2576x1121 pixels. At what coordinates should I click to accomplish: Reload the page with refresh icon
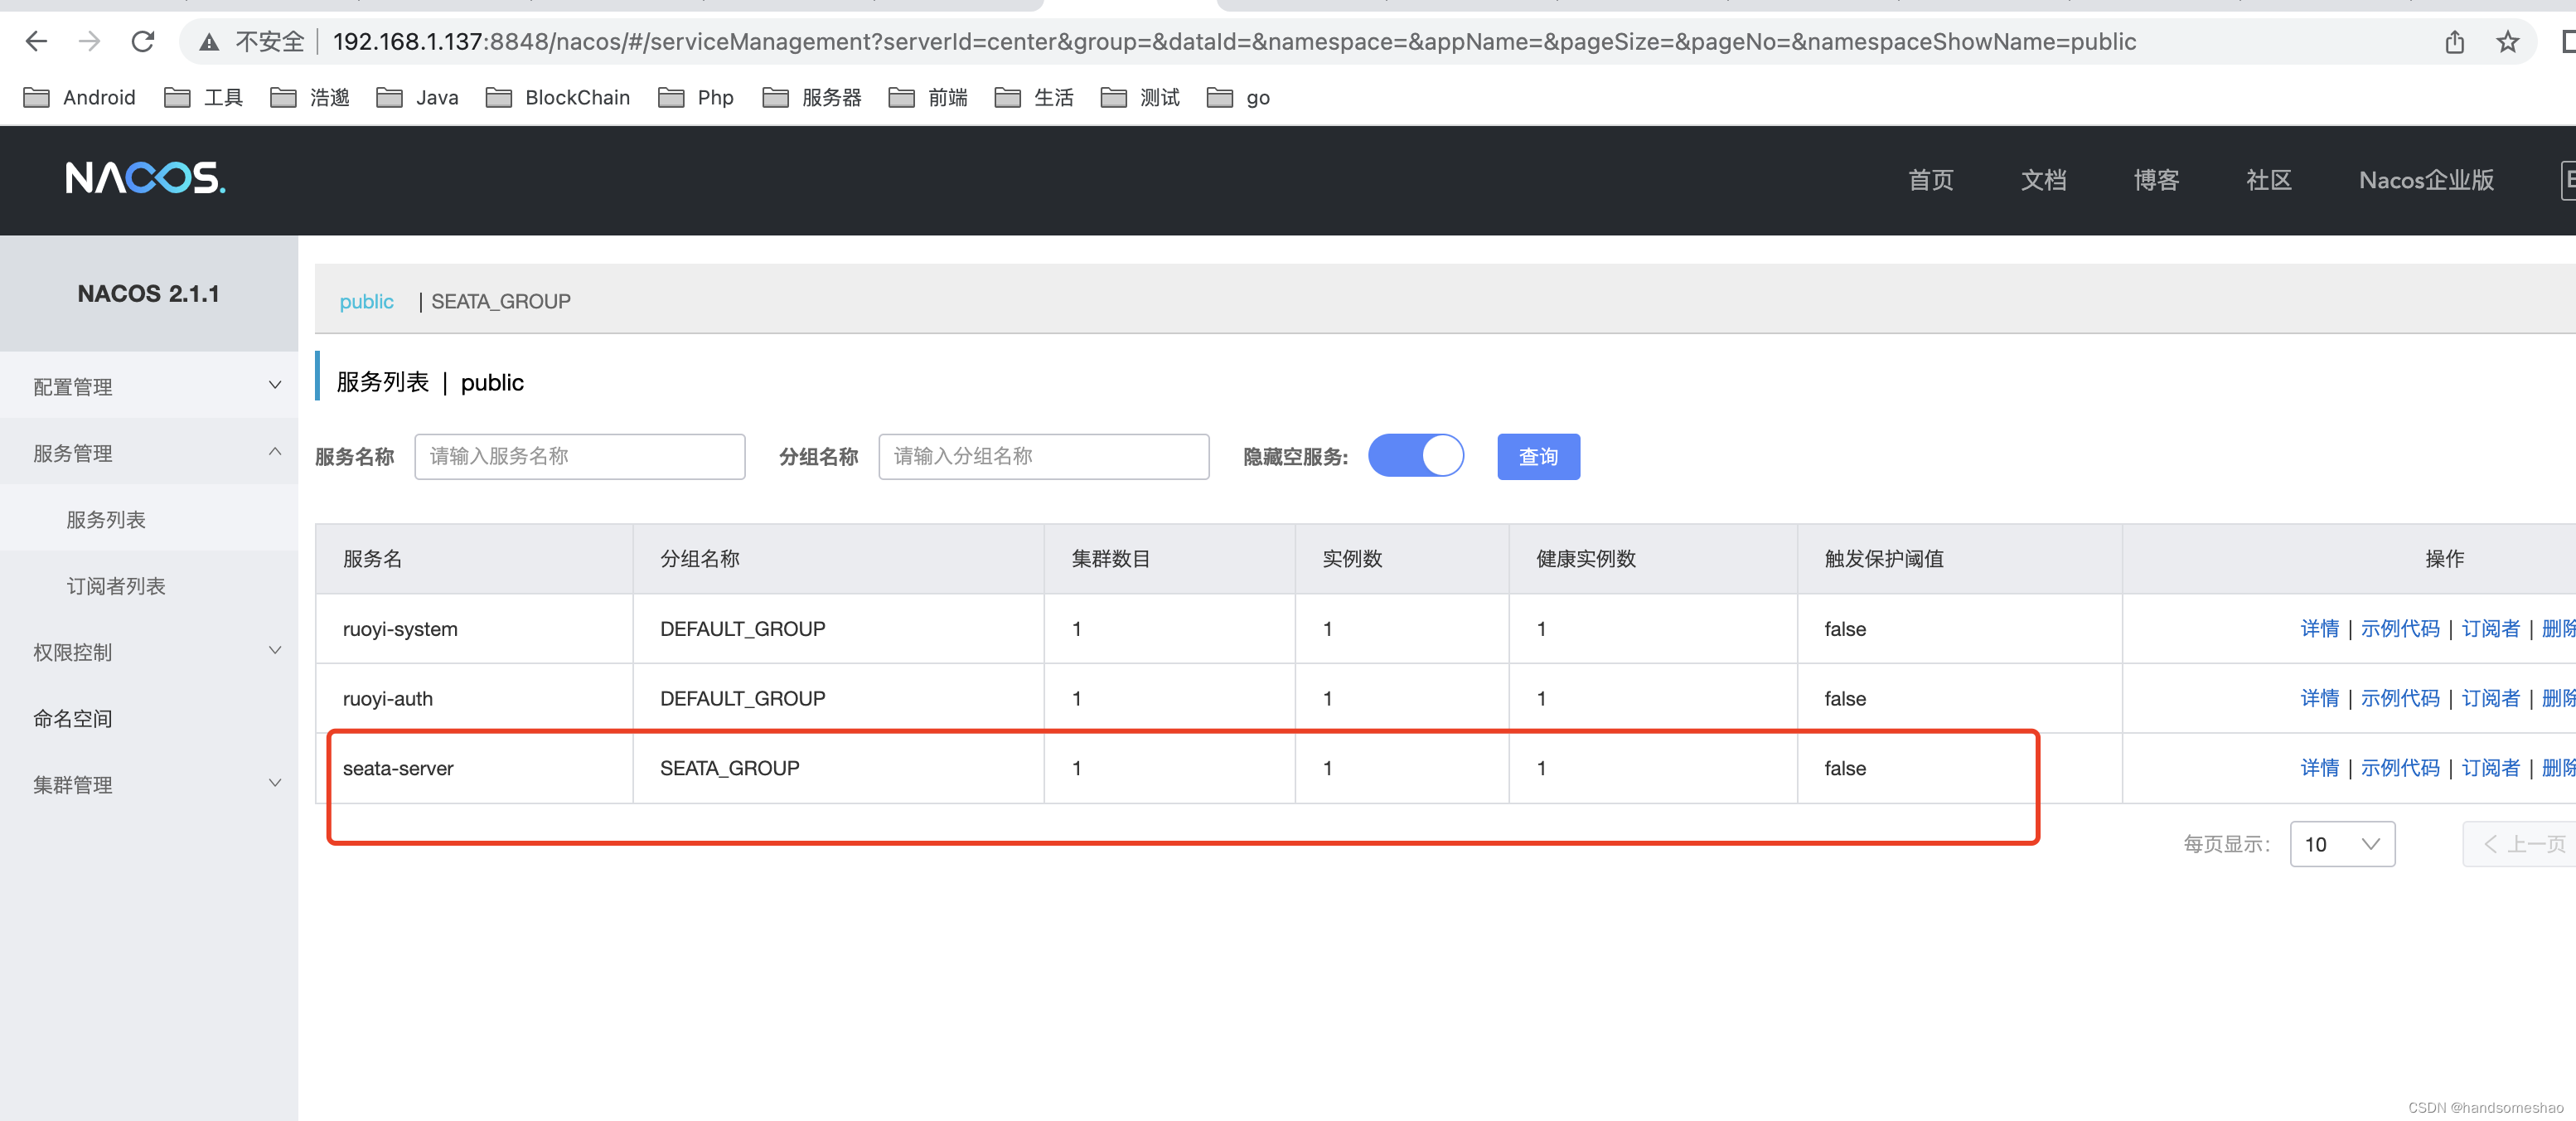(x=143, y=41)
